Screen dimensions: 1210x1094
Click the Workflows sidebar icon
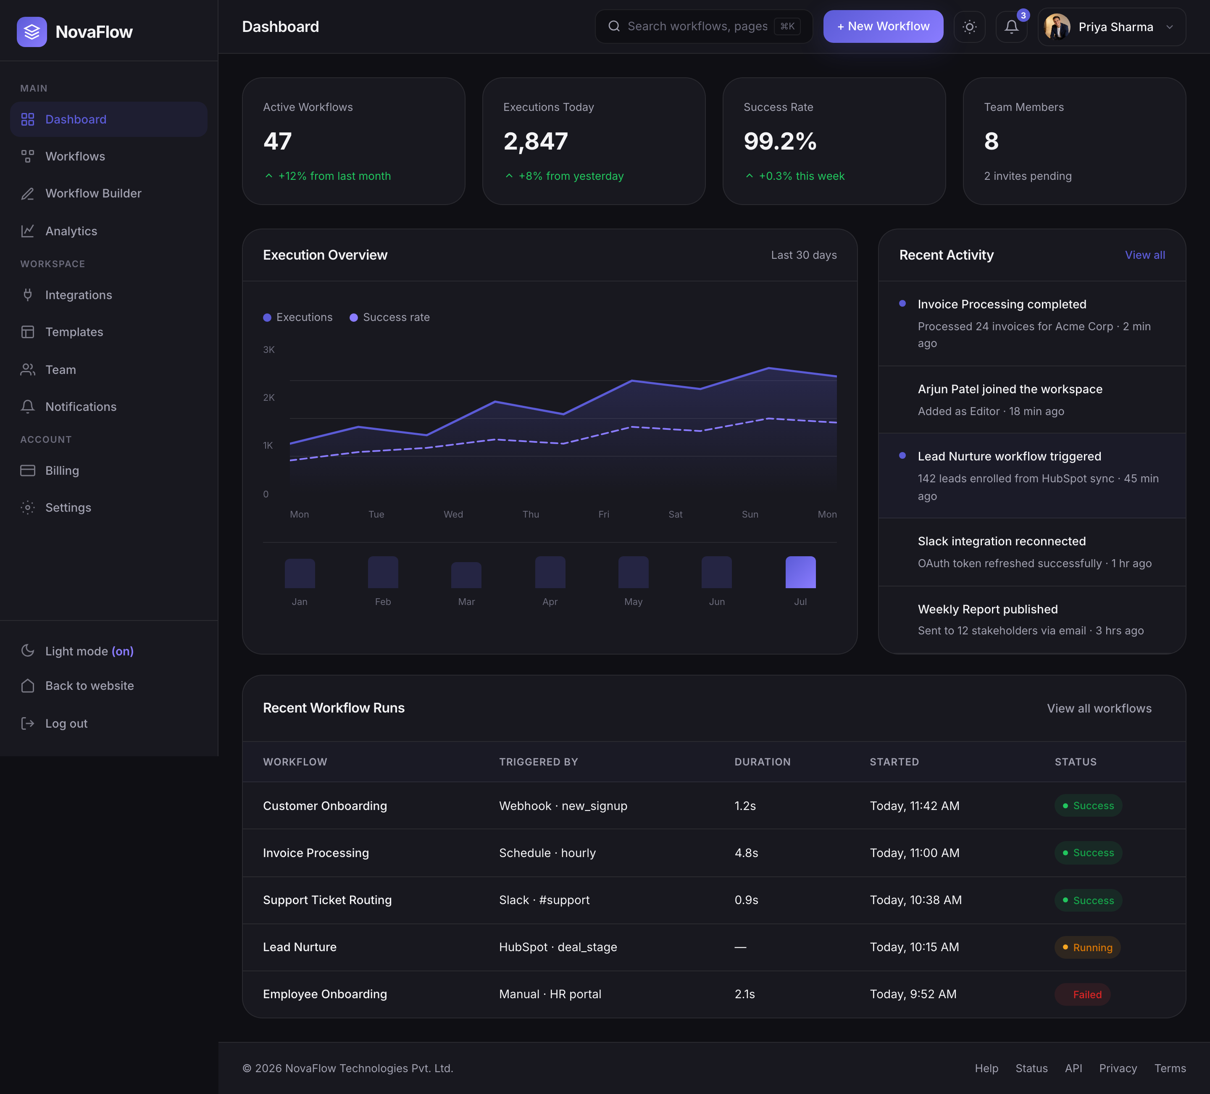point(28,156)
